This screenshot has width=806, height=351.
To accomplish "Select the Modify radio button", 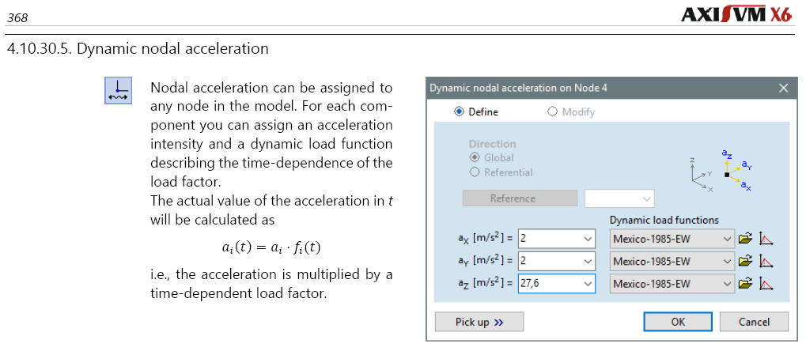I will click(x=552, y=112).
